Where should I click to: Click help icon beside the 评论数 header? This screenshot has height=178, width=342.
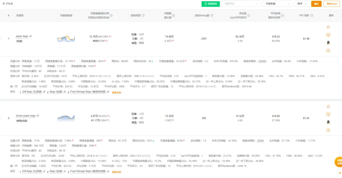pyautogui.click(x=249, y=16)
